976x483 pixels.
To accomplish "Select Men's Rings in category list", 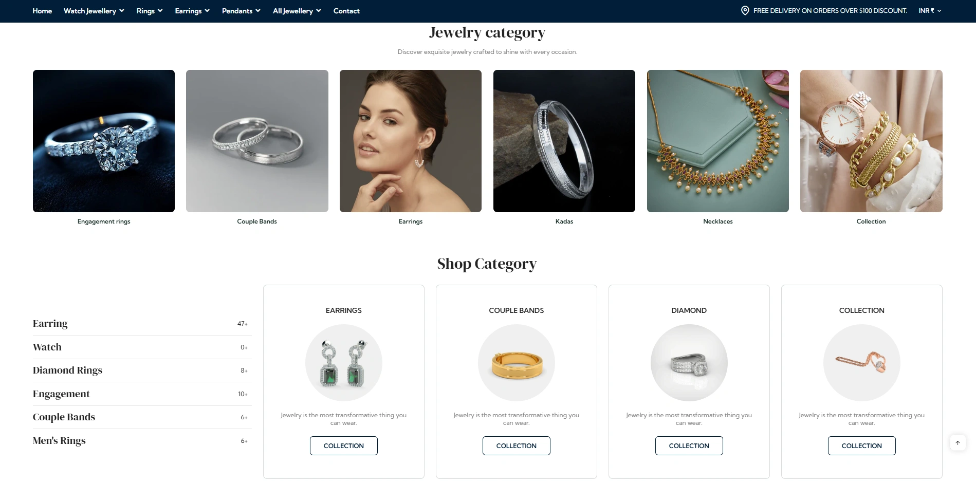I will click(x=140, y=441).
